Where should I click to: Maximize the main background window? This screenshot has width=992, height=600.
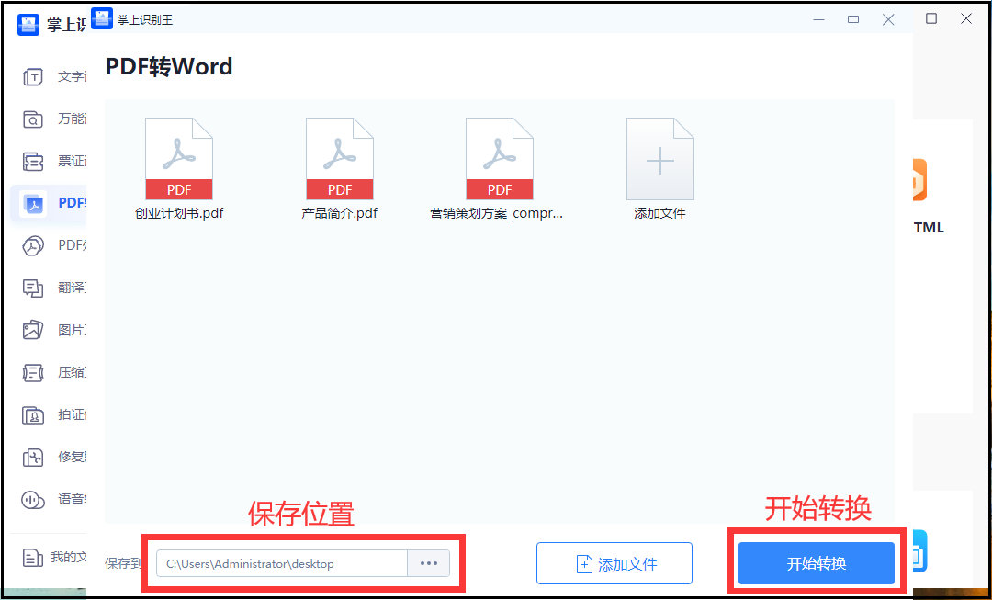(931, 18)
